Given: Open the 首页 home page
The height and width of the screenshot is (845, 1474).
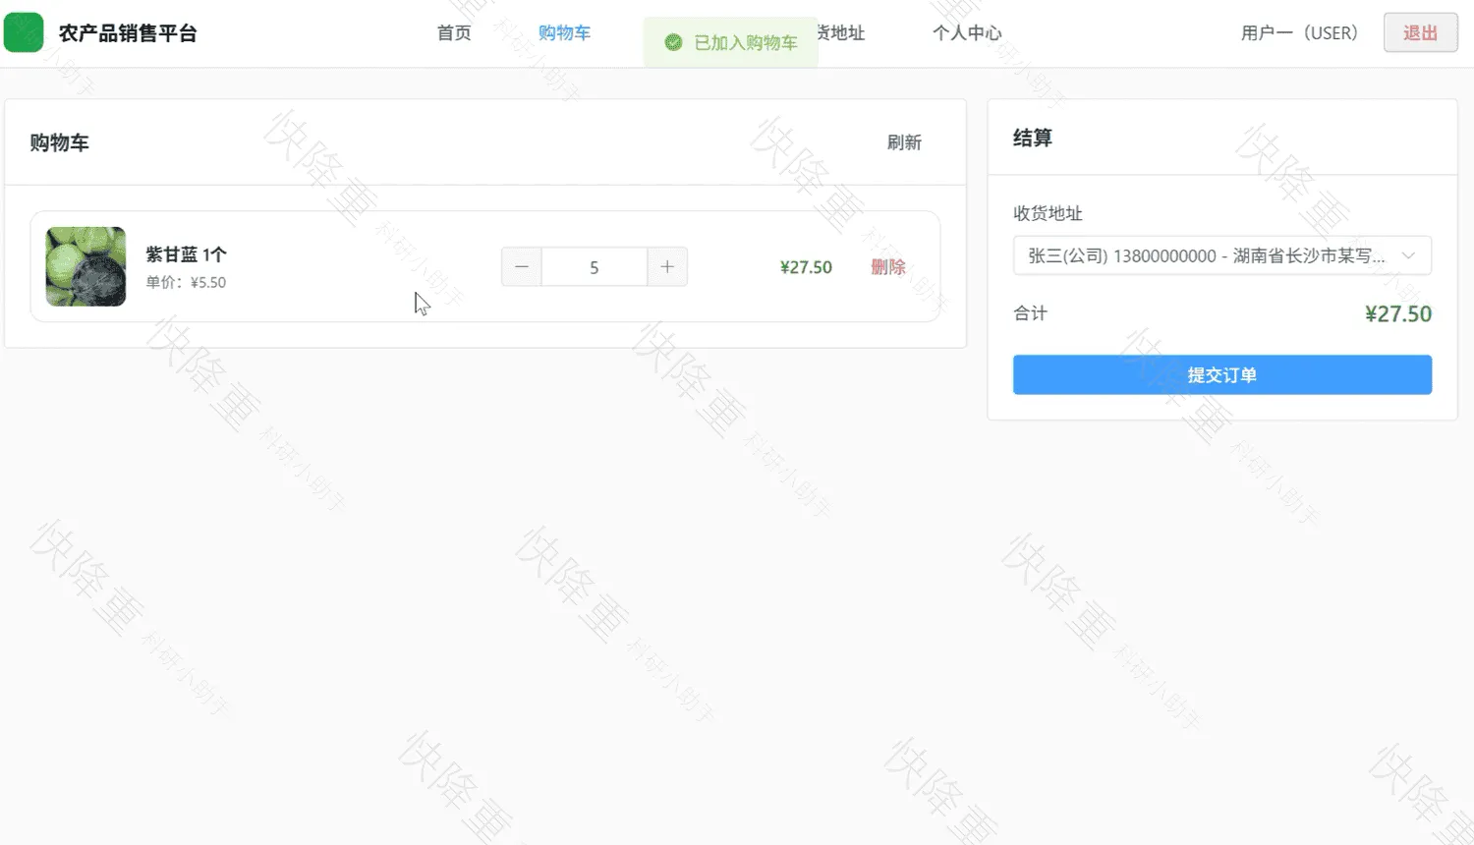Looking at the screenshot, I should [454, 33].
